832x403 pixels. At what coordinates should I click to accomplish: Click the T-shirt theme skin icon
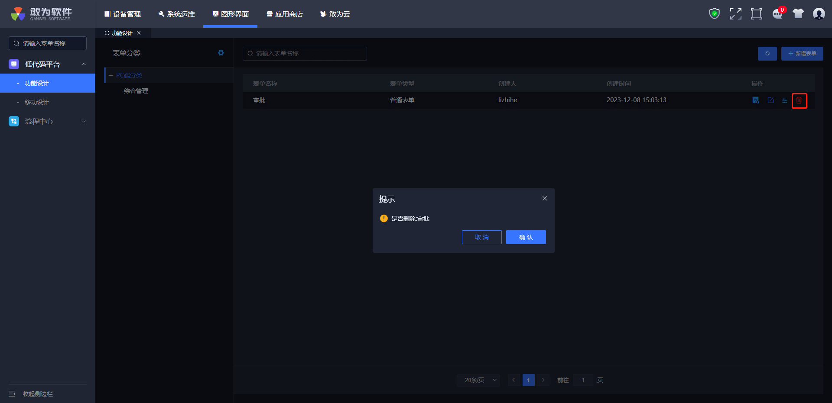point(798,14)
